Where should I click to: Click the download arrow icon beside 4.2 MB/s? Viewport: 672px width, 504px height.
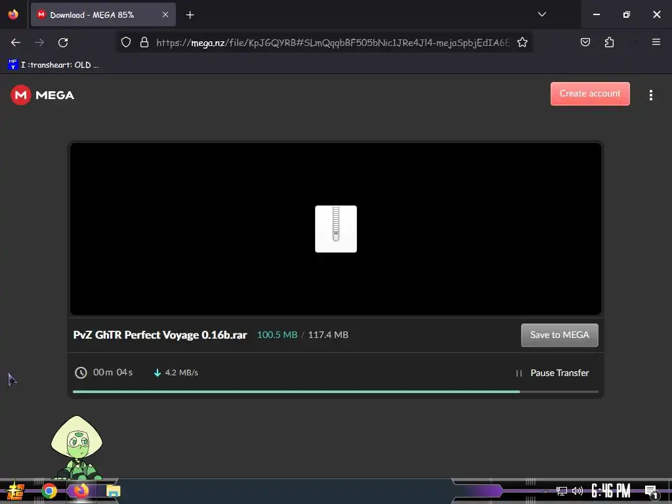pos(157,373)
